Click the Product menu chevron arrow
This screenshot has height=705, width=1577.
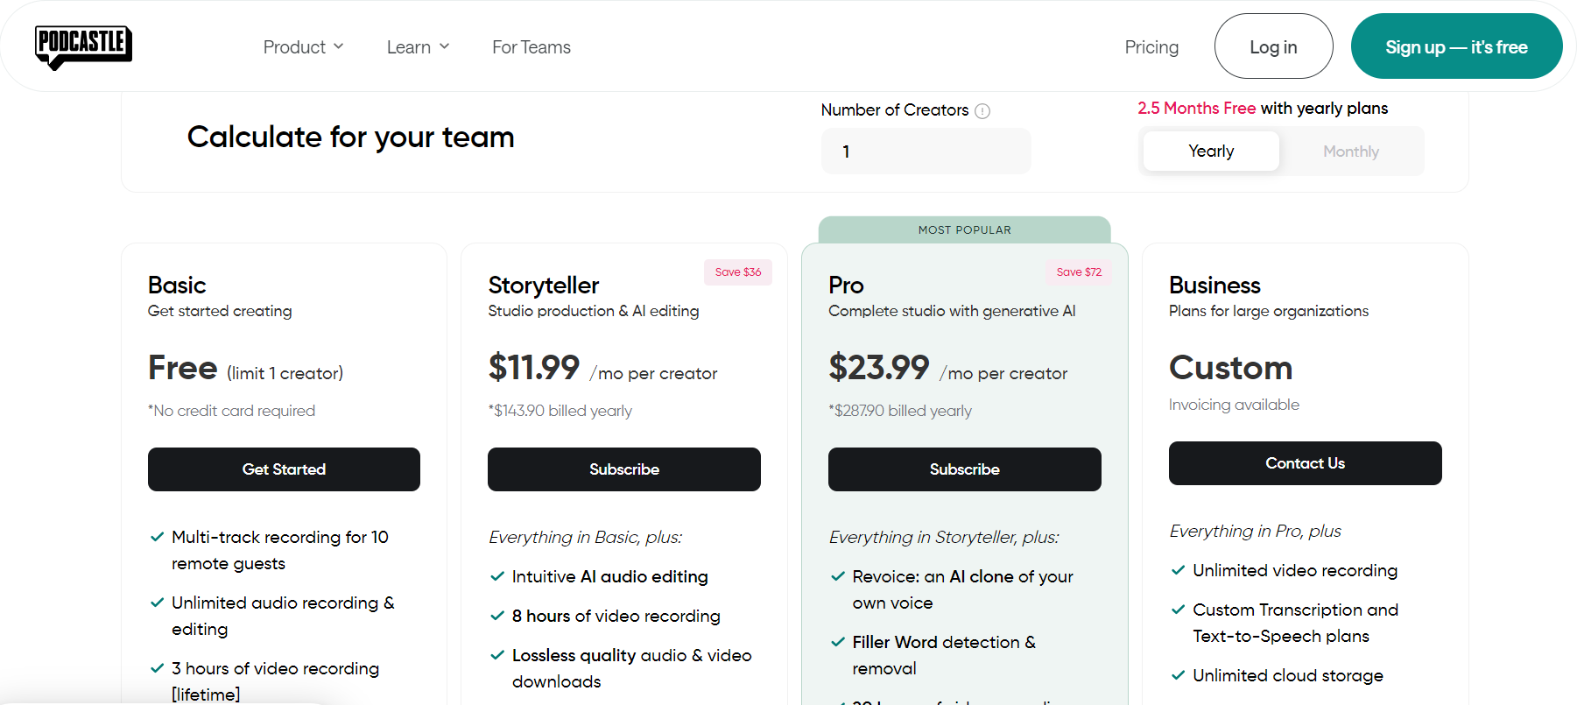pos(339,46)
